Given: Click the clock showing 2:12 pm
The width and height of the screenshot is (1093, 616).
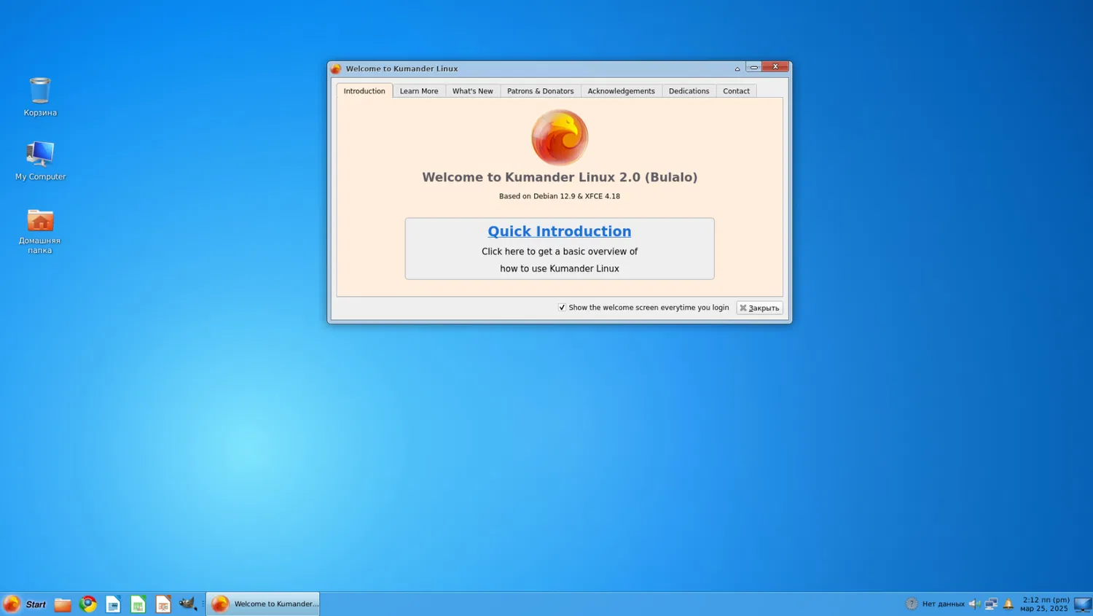Looking at the screenshot, I should (1045, 604).
